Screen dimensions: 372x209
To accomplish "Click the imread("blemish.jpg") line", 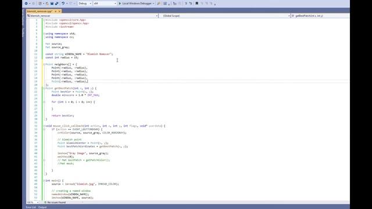I will click(85, 184).
